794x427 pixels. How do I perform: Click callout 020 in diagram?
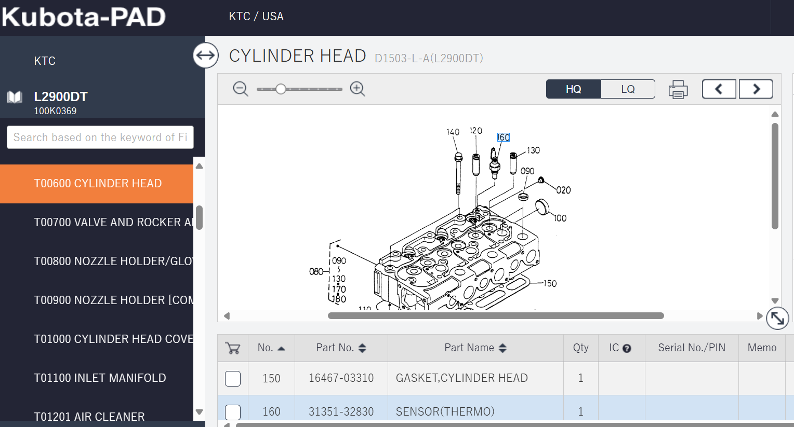point(563,190)
